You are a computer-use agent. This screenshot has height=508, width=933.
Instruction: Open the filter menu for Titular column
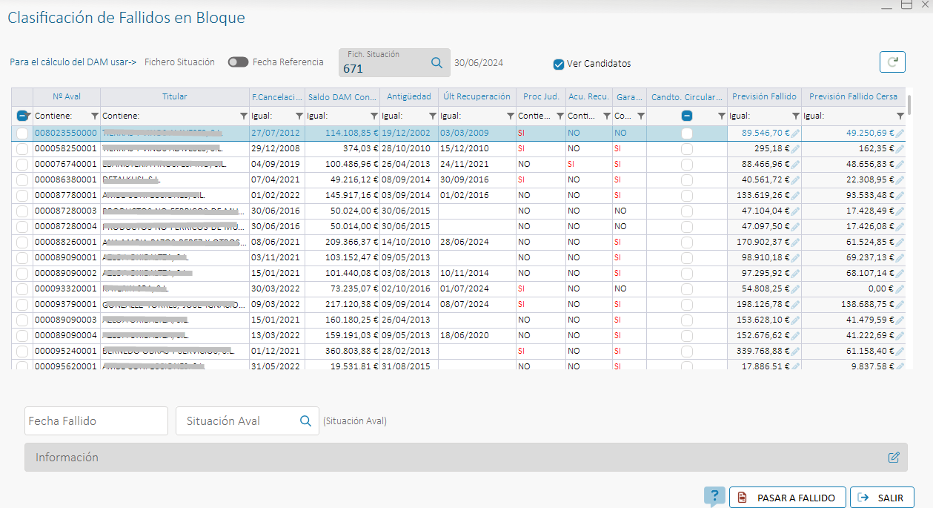[x=244, y=116]
